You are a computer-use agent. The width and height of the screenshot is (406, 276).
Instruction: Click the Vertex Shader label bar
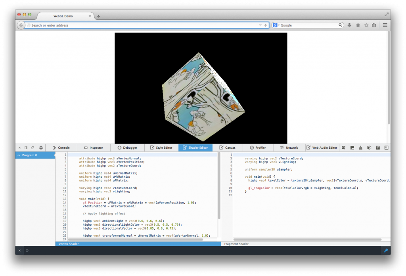(x=138, y=244)
